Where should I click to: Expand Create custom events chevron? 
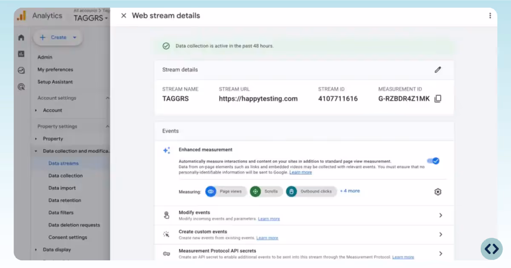(x=441, y=234)
